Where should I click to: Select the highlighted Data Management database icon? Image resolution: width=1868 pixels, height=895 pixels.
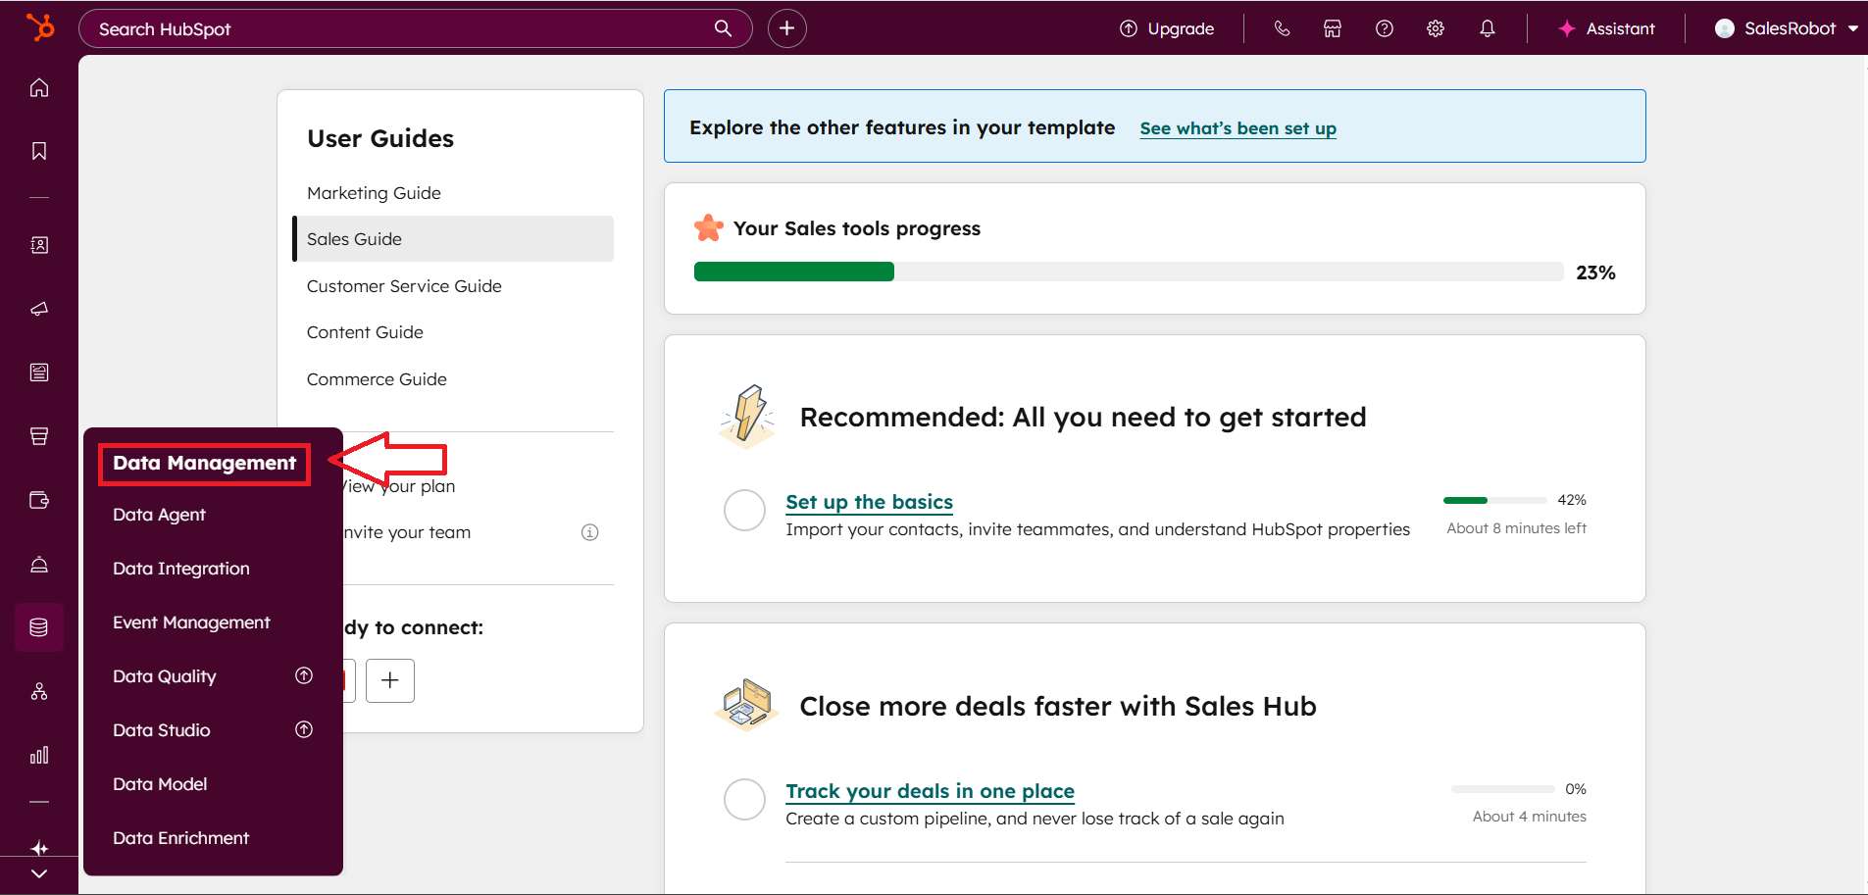39,627
